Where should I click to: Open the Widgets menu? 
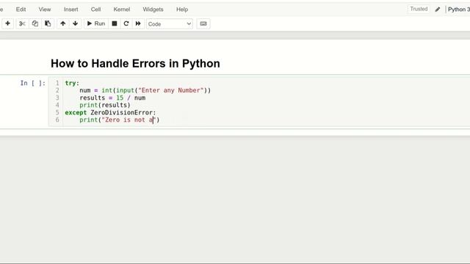click(153, 10)
